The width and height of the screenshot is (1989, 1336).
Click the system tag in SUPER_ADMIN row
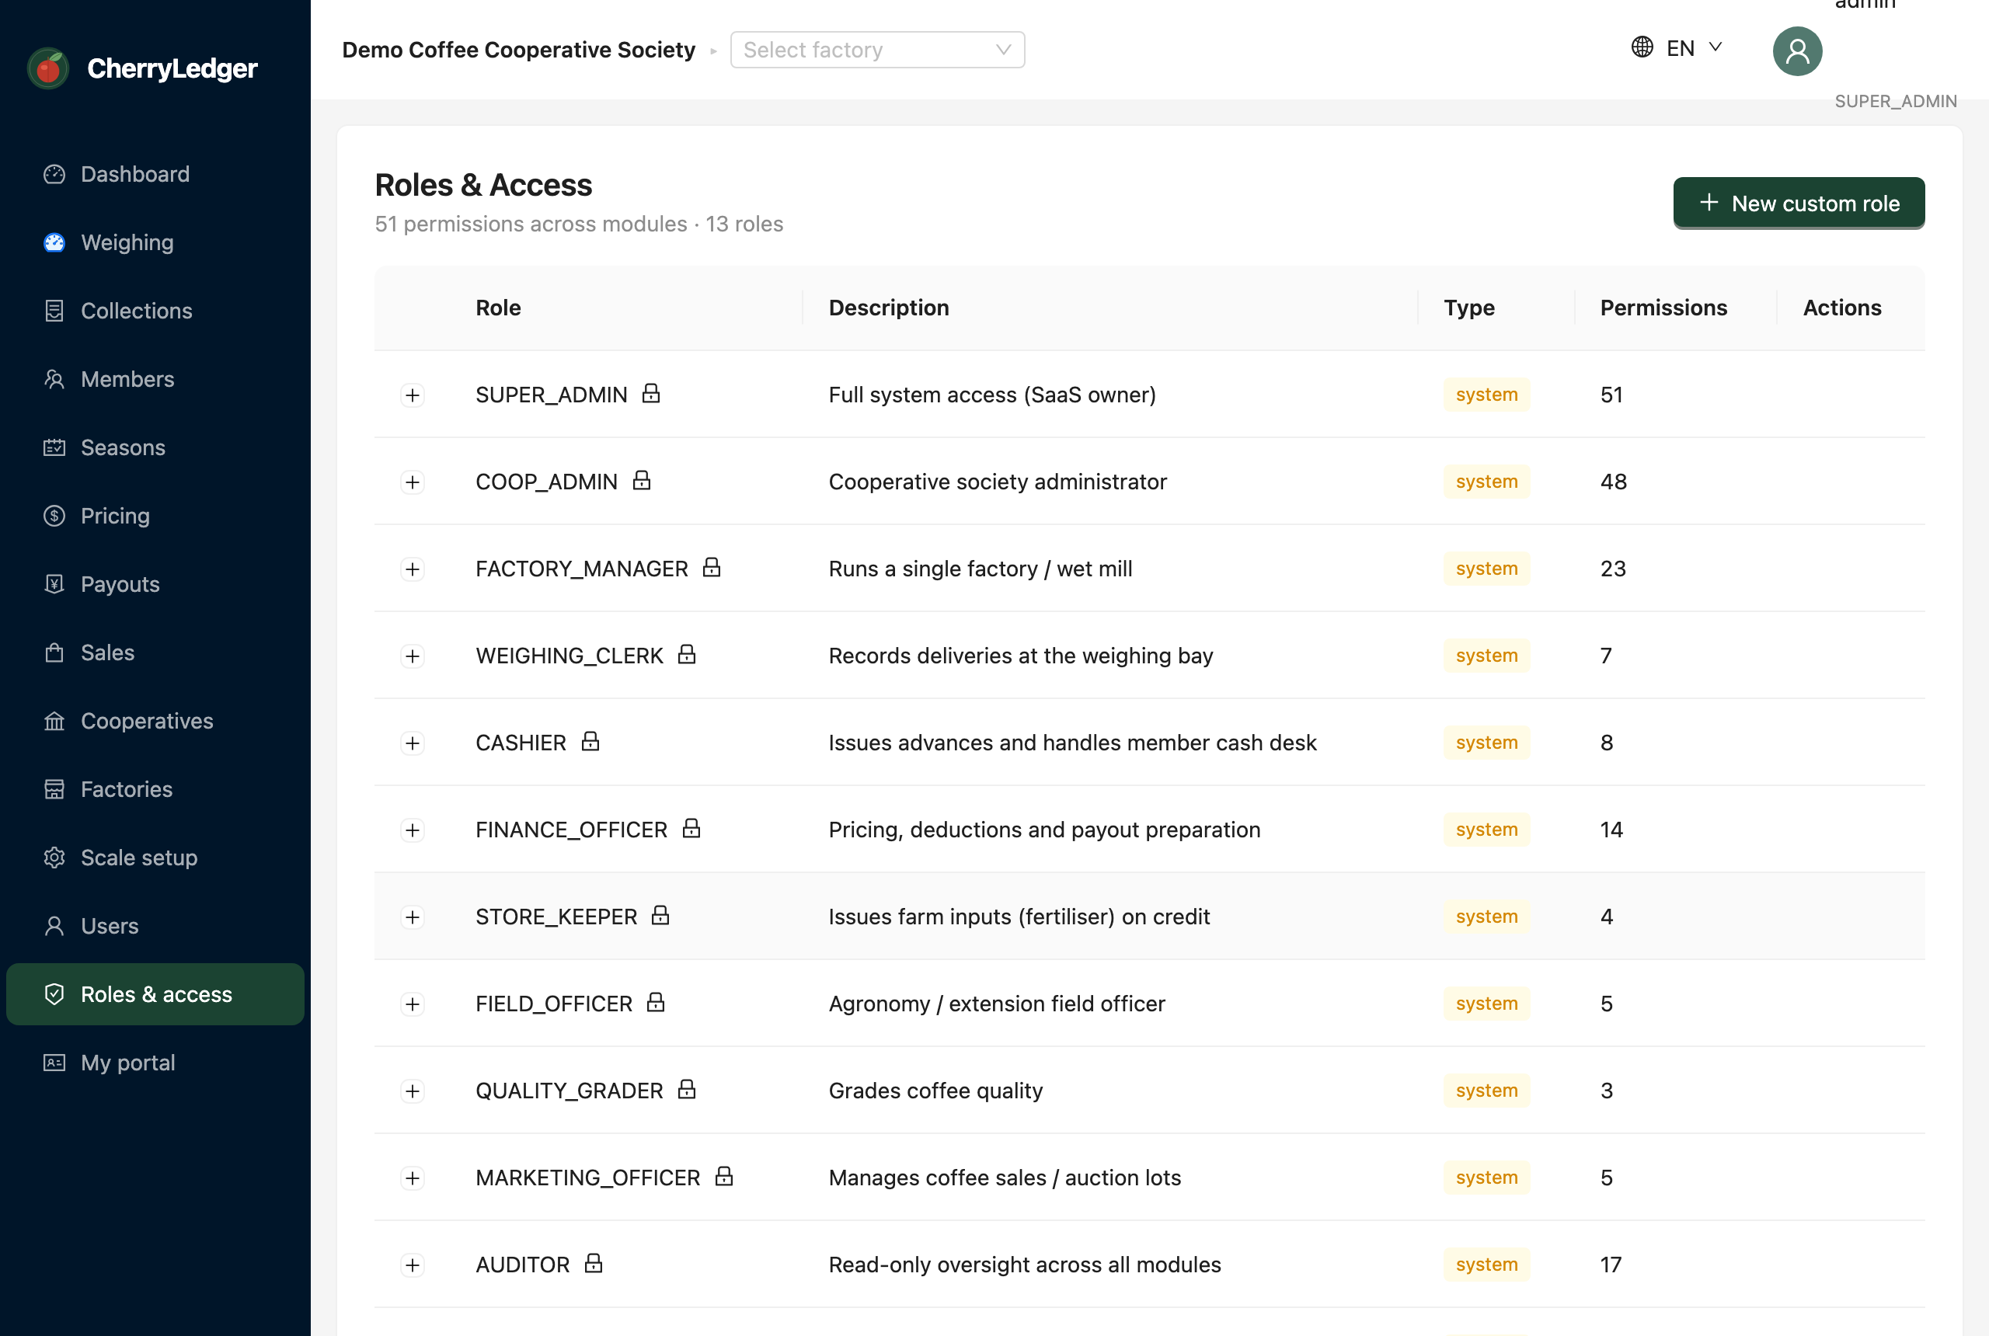click(x=1486, y=395)
